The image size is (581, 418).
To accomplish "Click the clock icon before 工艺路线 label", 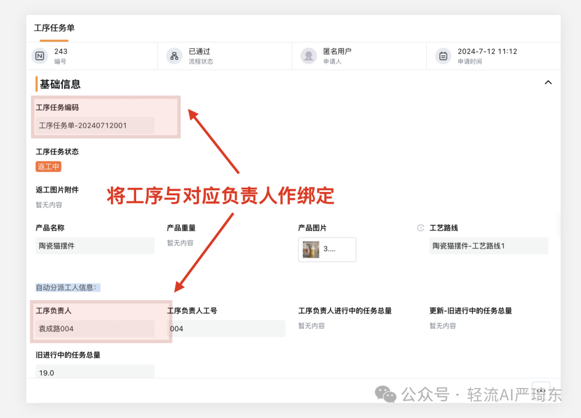I will [x=420, y=228].
